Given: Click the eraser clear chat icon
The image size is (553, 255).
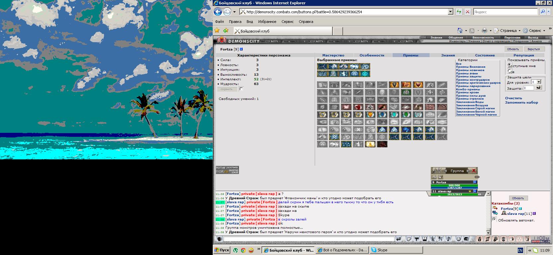Looking at the screenshot, I should [x=408, y=239].
